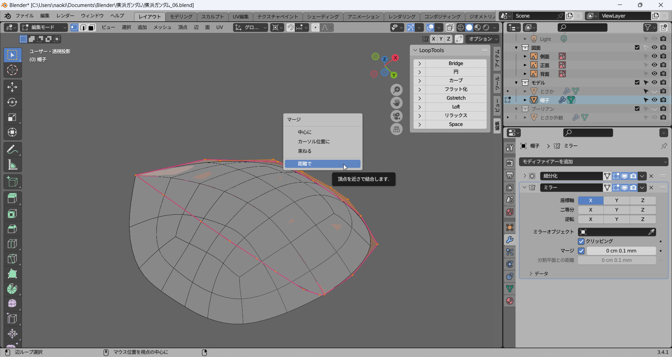
Task: Select the Rotate tool
Action: click(x=12, y=102)
